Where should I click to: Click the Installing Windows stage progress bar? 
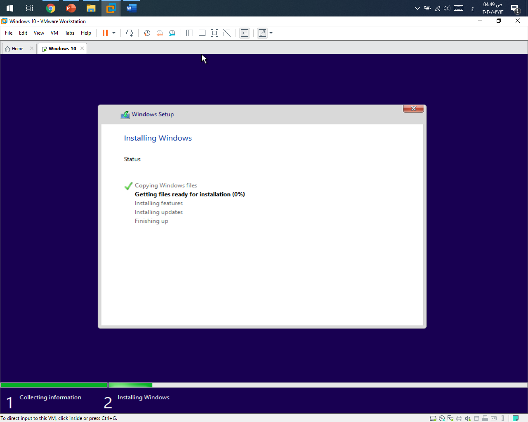click(318, 385)
